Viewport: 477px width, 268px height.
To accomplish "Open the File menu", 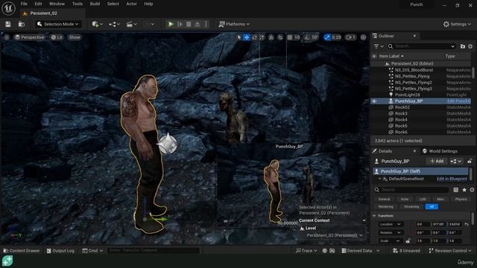I will click(24, 4).
